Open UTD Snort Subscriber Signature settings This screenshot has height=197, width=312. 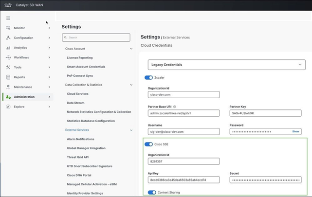click(90, 166)
